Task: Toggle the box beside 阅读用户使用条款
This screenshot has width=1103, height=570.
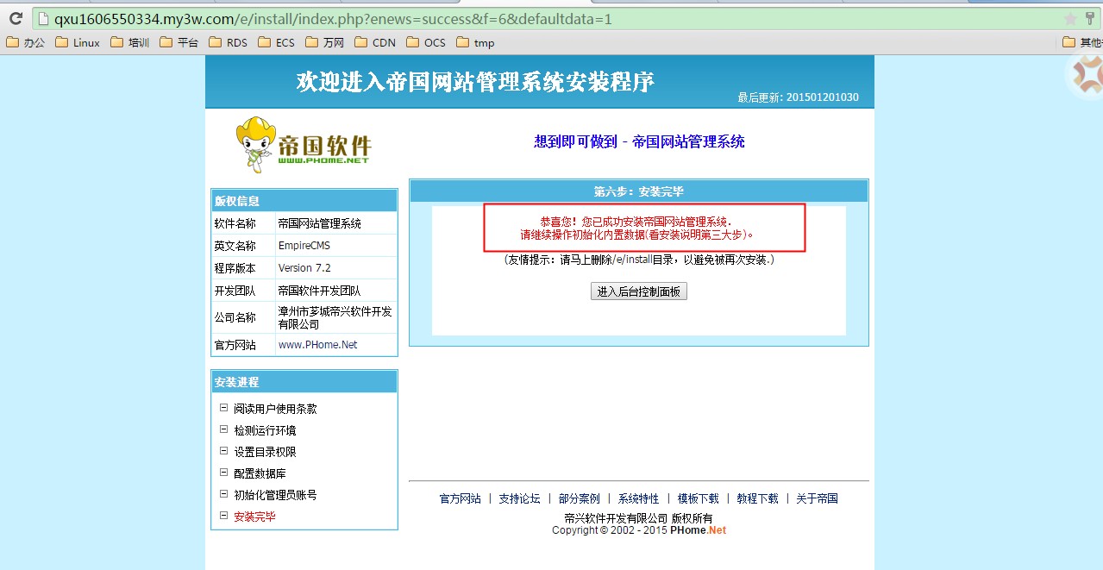Action: [x=223, y=408]
